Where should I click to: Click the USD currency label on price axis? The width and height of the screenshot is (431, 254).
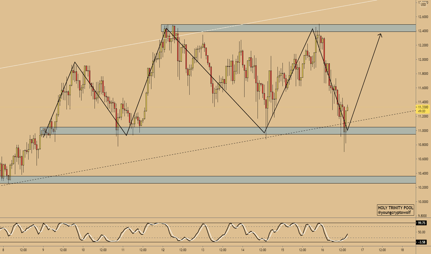423,5
